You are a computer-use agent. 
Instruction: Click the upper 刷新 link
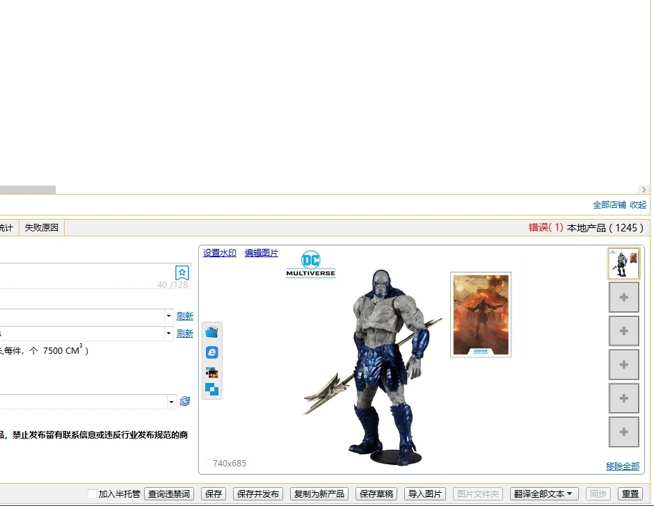[x=185, y=316]
